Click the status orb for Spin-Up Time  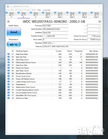[x=9, y=57]
